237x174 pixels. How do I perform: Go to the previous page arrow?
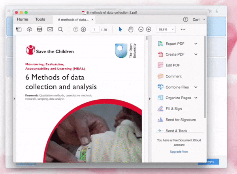pos(75,29)
